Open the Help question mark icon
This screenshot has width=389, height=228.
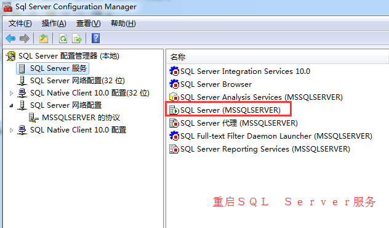point(96,38)
